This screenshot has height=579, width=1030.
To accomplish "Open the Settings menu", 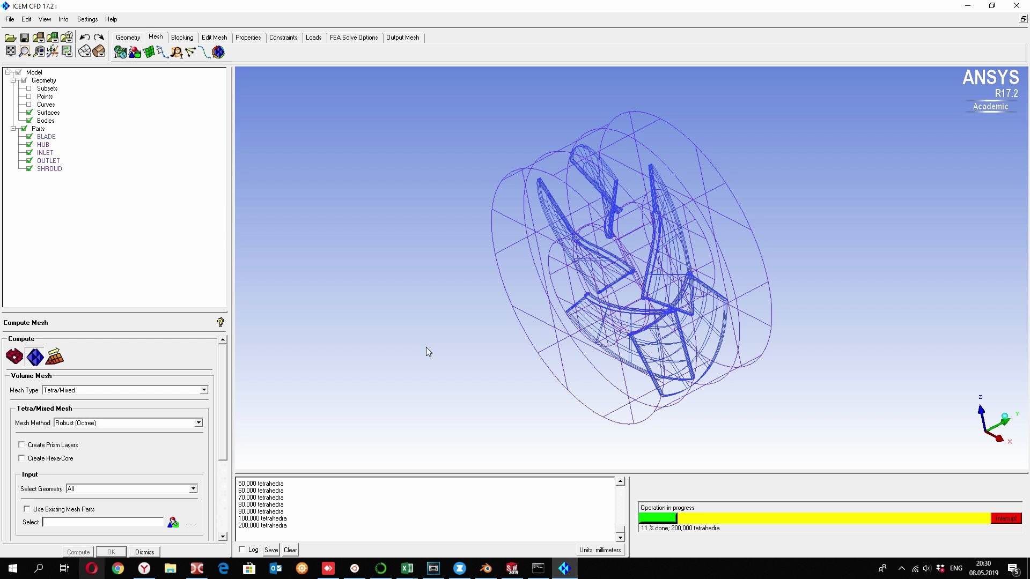I will (x=87, y=19).
